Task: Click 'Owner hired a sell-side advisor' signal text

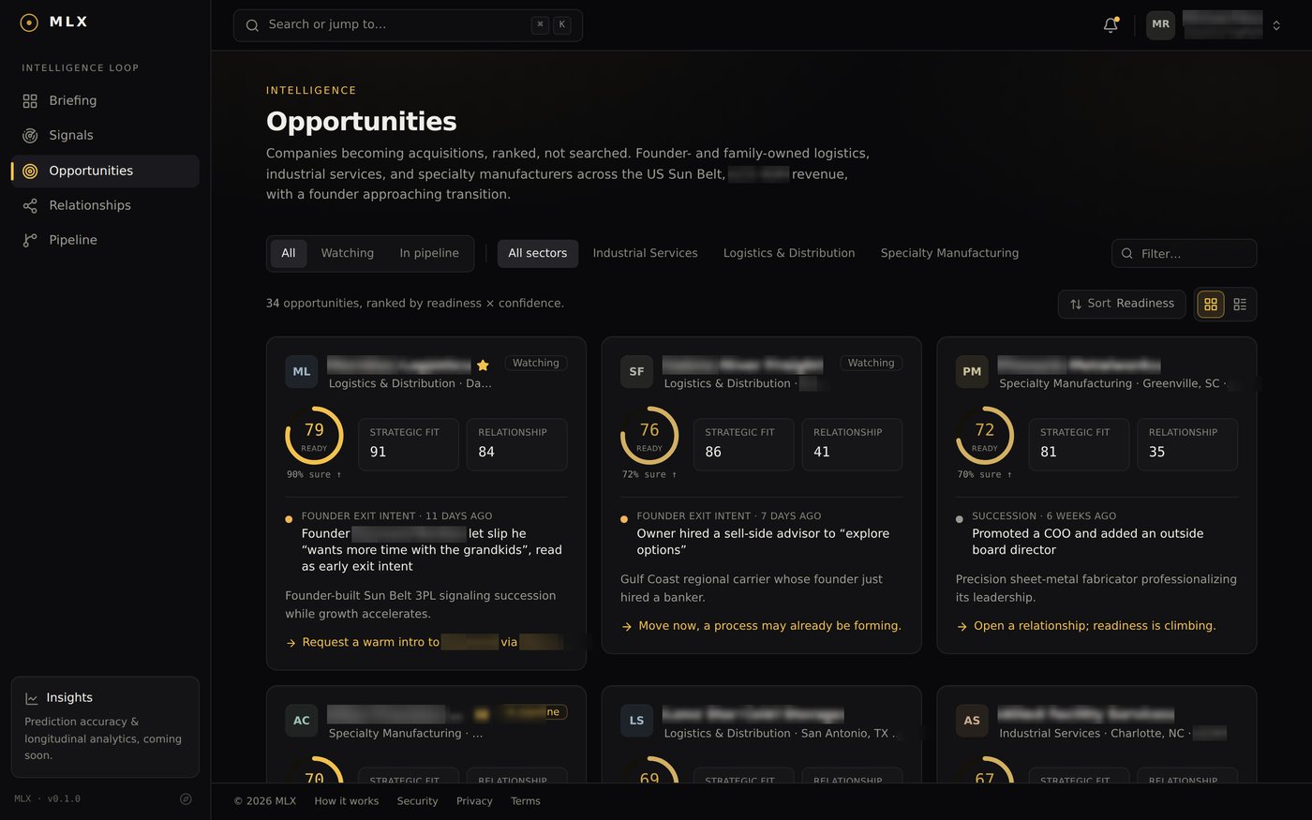Action: click(763, 543)
